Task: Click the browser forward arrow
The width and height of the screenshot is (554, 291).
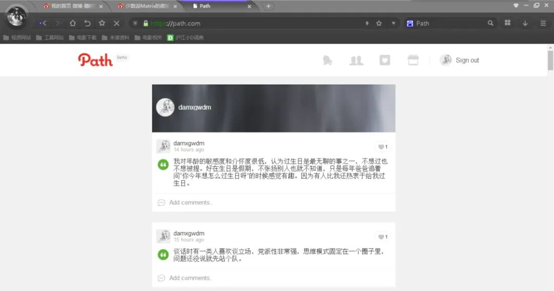Action: pos(58,23)
